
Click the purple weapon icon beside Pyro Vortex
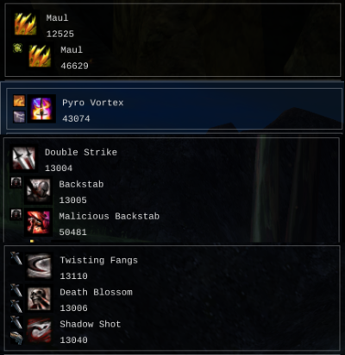19,117
